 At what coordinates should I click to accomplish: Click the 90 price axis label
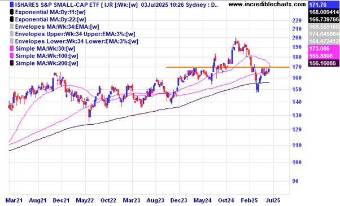tap(295, 181)
